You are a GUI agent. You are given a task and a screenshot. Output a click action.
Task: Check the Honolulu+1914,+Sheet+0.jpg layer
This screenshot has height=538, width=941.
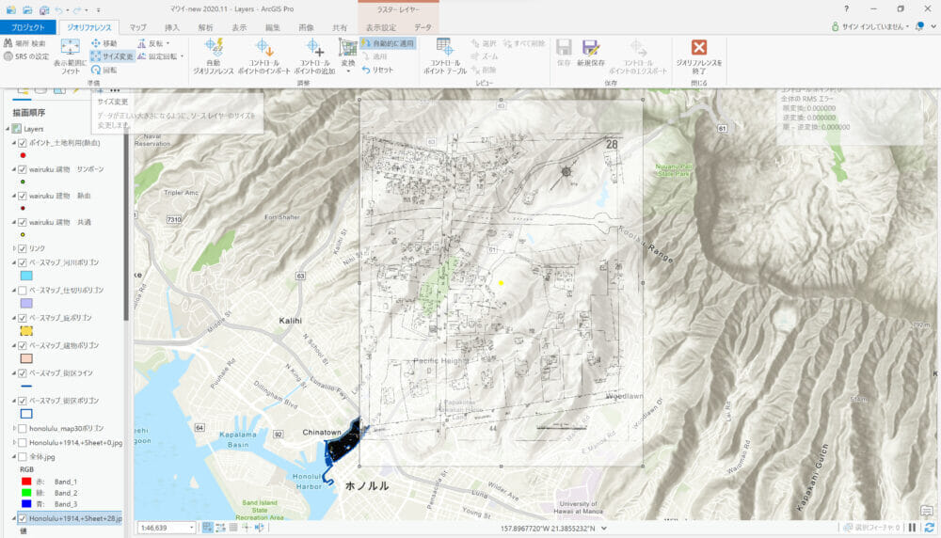coord(23,443)
